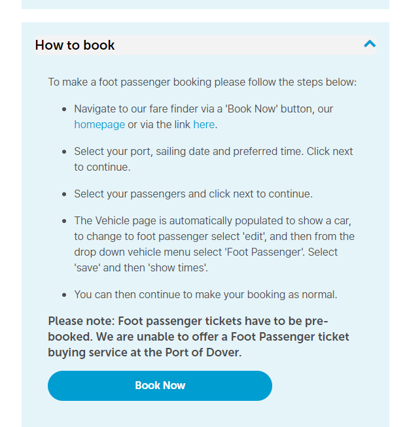Viewport: 409px width, 427px height.
Task: Click the quoted 'show times' phrase
Action: coord(178,268)
